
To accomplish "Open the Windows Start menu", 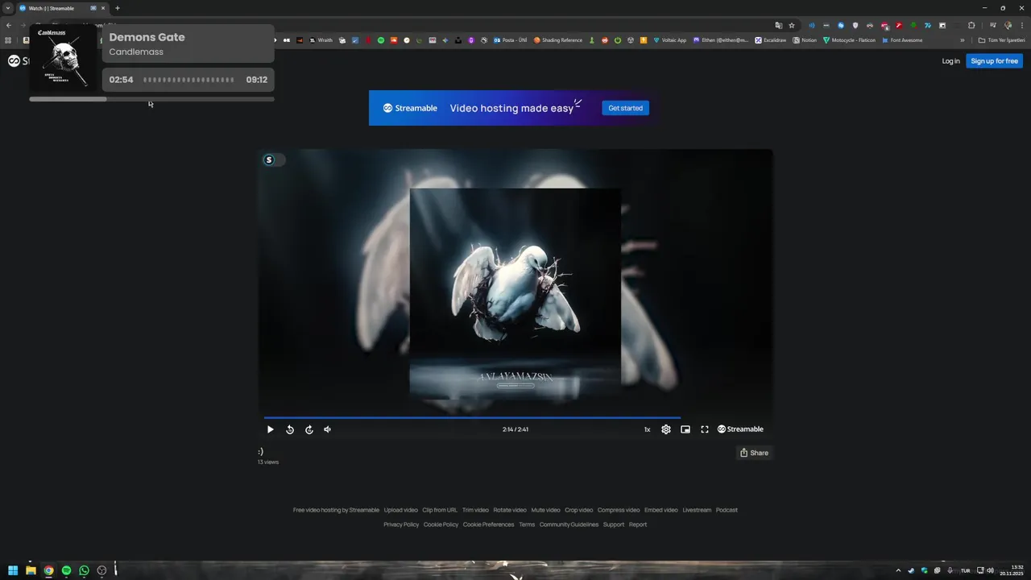I will 13,570.
